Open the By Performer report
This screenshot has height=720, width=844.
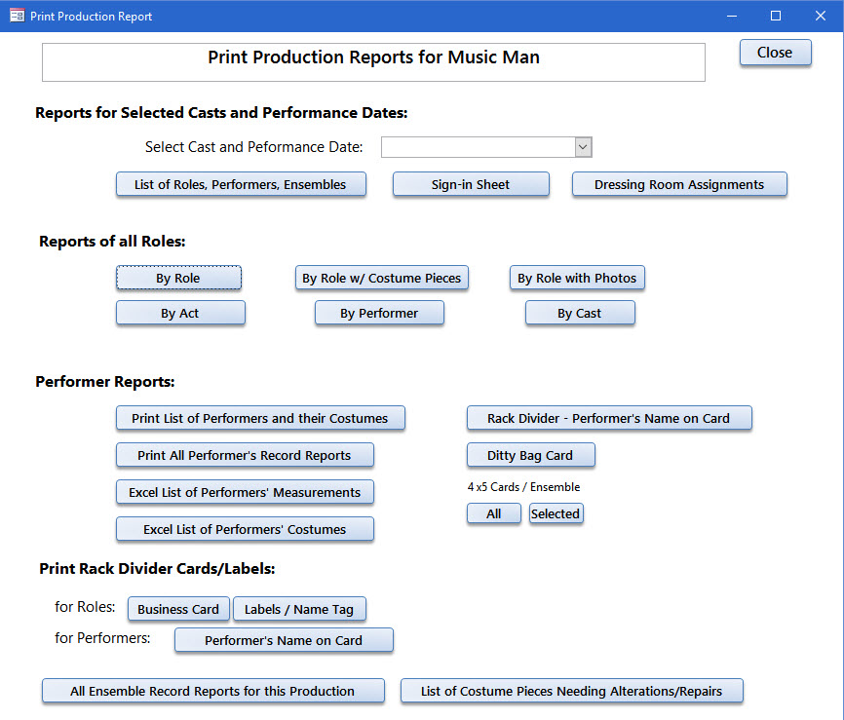coord(379,313)
